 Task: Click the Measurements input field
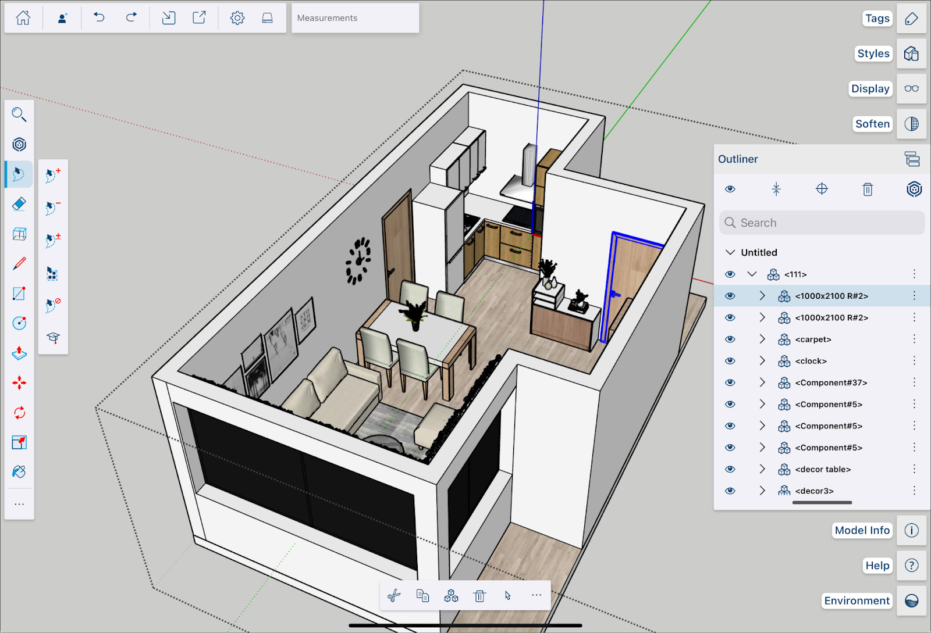355,18
